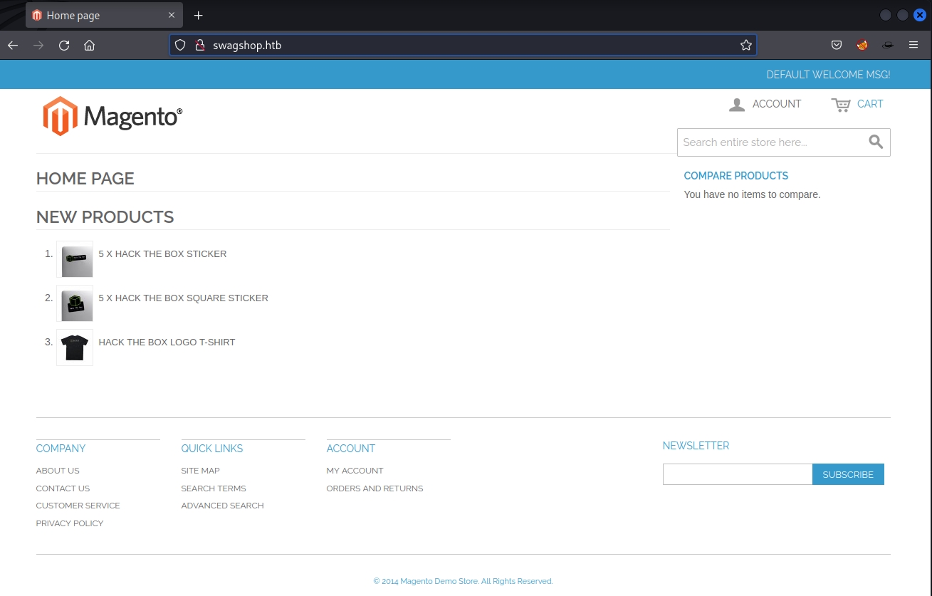Click the swagshop.htb address bar
The width and height of the screenshot is (932, 596).
click(x=463, y=46)
